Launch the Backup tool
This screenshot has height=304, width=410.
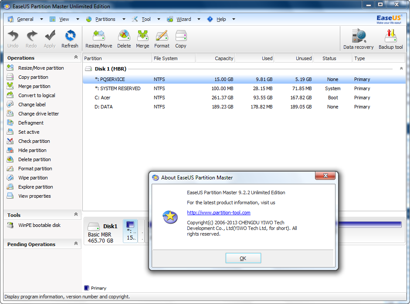(x=391, y=39)
